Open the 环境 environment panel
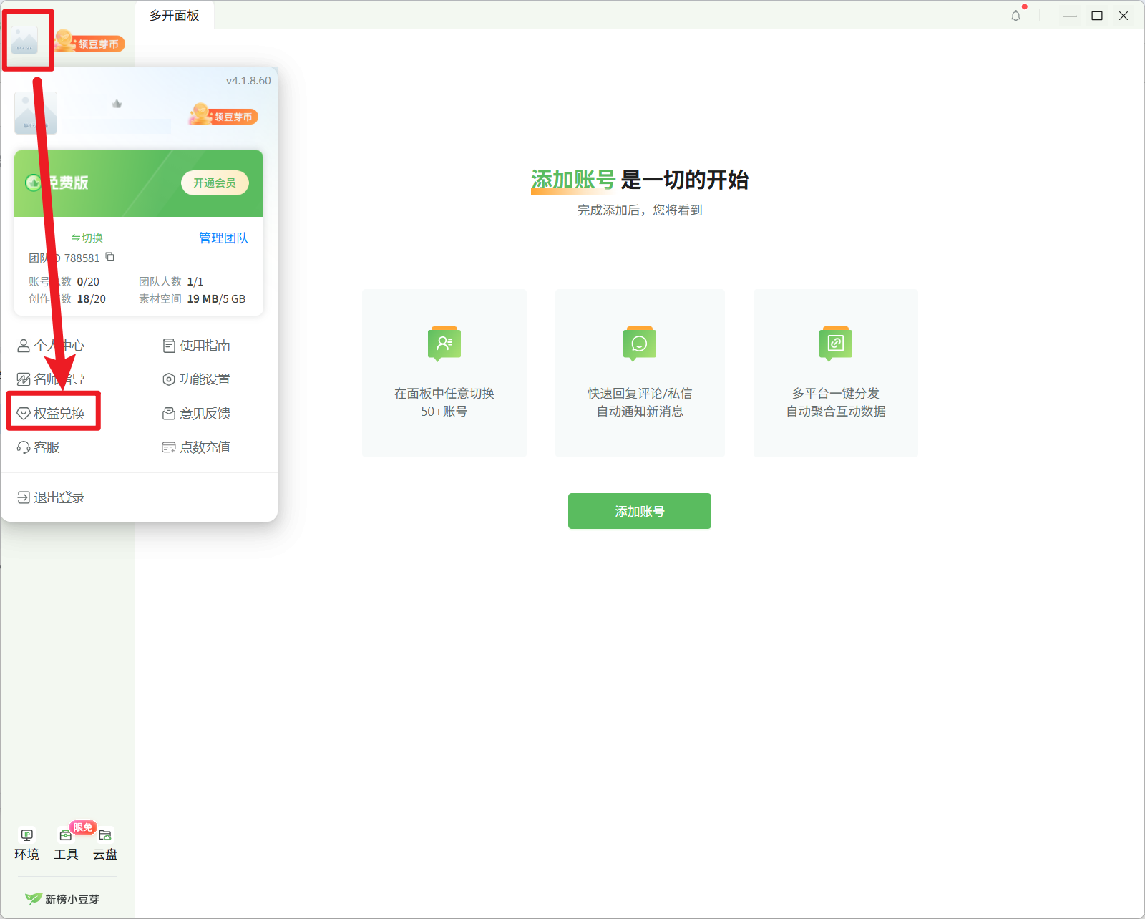The width and height of the screenshot is (1145, 919). 26,842
